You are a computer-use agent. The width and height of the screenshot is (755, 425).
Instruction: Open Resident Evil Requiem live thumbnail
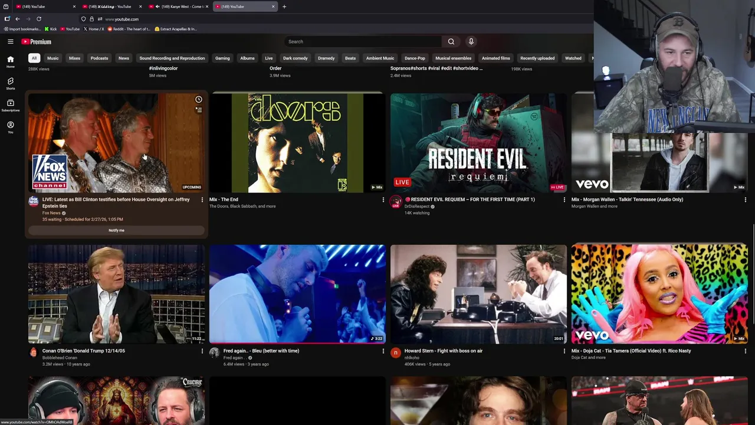478,143
